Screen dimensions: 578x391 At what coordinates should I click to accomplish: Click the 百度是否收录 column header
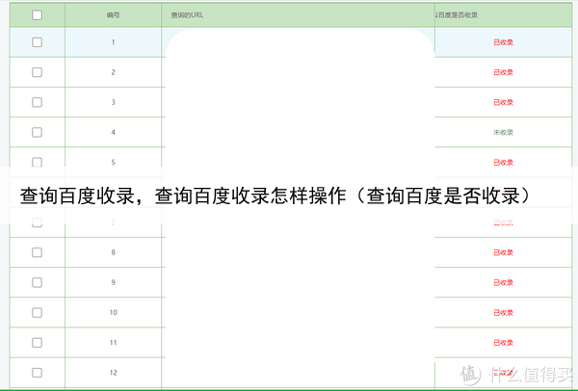(457, 15)
